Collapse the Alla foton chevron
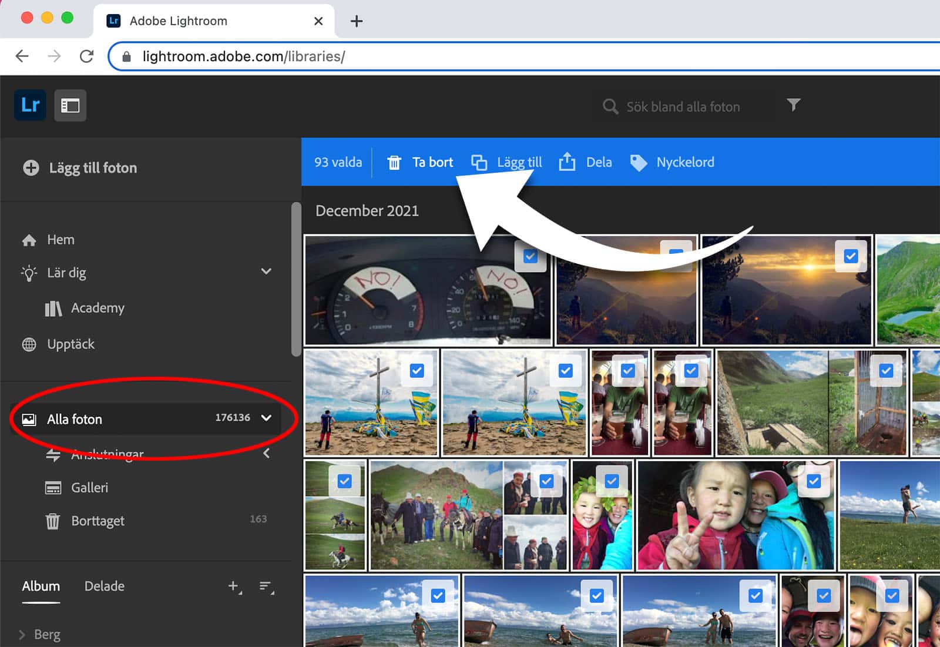Image resolution: width=940 pixels, height=647 pixels. (266, 418)
